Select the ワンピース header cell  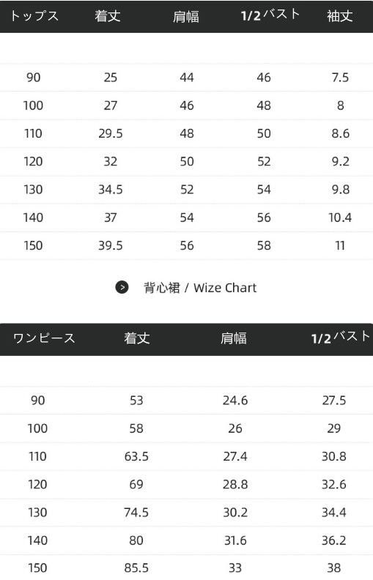(x=44, y=338)
